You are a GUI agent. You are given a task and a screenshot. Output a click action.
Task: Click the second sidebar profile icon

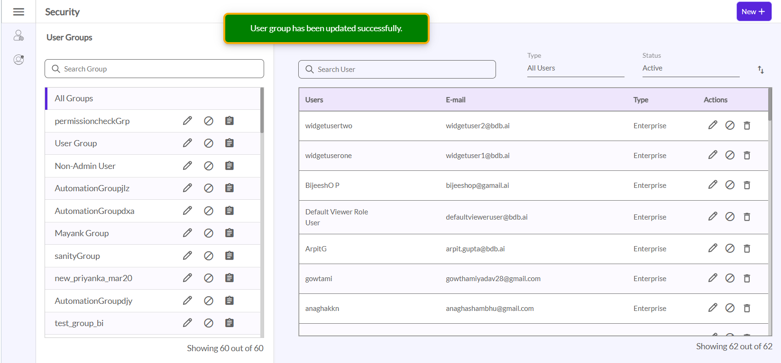(x=18, y=60)
